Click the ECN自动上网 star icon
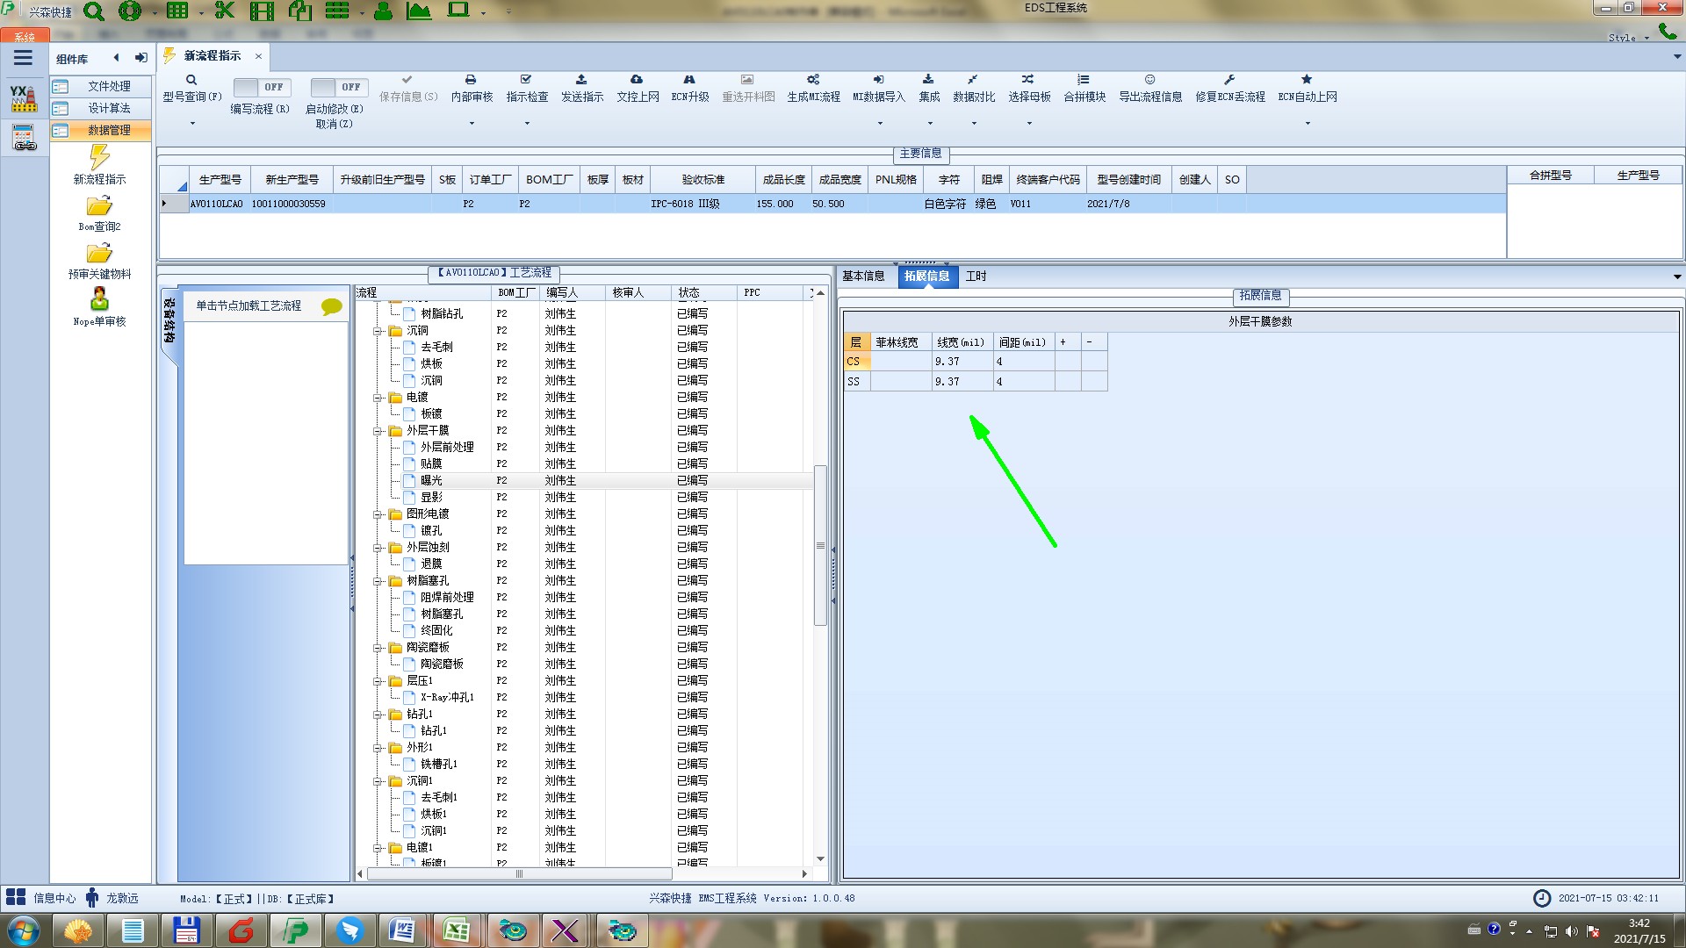Screen dimensions: 1686x948 tap(1307, 80)
